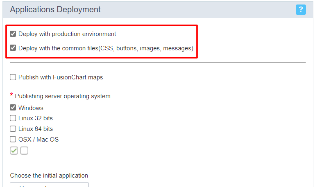This screenshot has height=187, width=315.
Task: Click the 'Publishing server operating system' field label
Action: pos(63,96)
